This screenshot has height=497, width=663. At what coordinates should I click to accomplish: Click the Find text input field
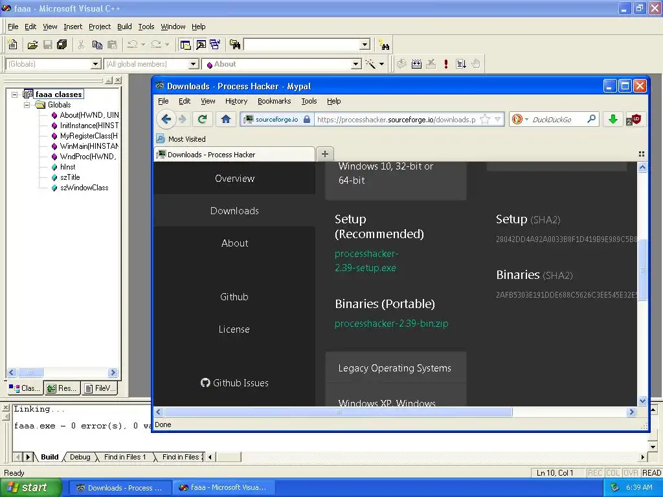coord(302,45)
